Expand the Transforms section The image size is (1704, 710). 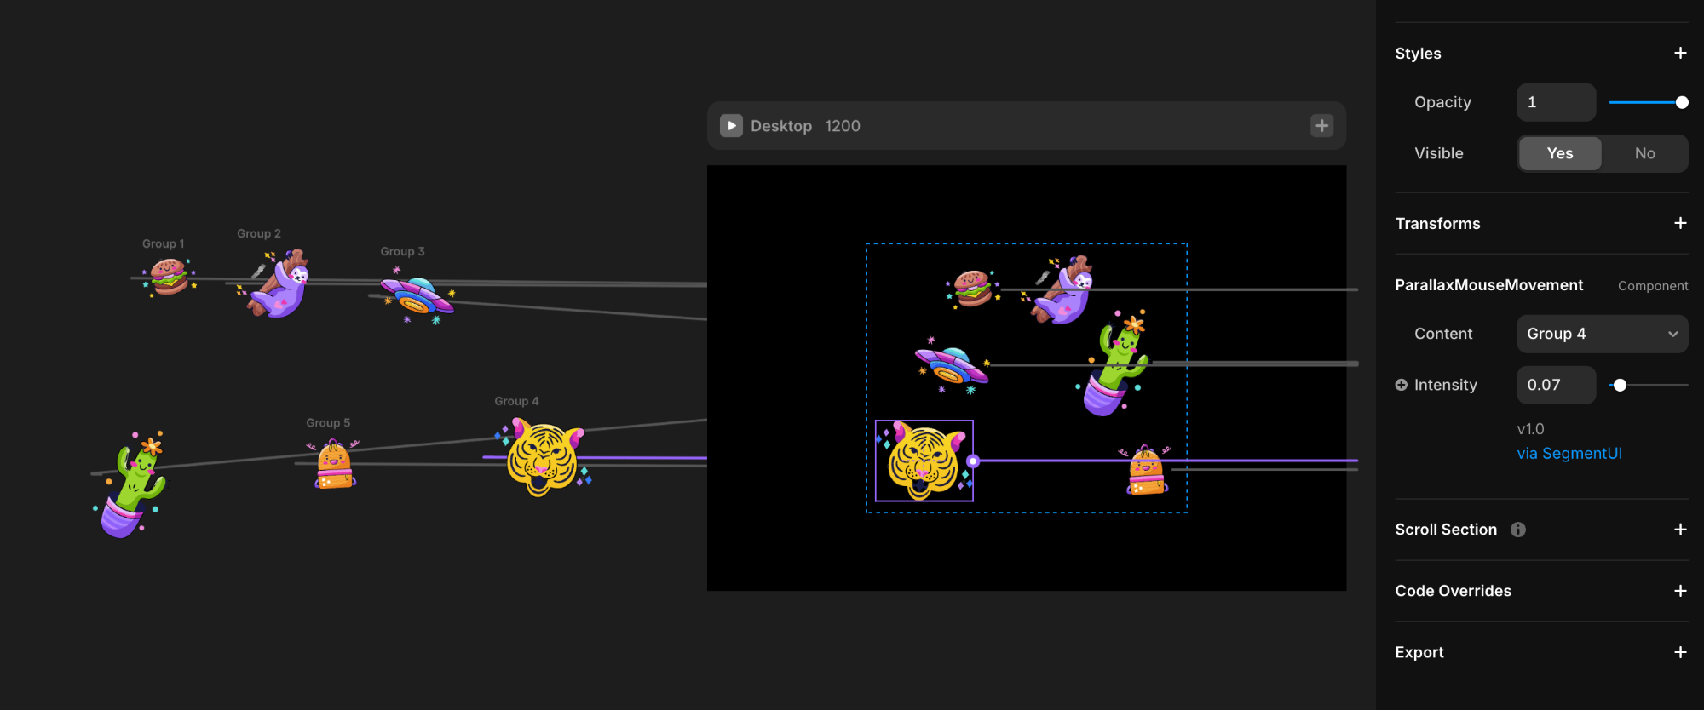click(x=1680, y=223)
